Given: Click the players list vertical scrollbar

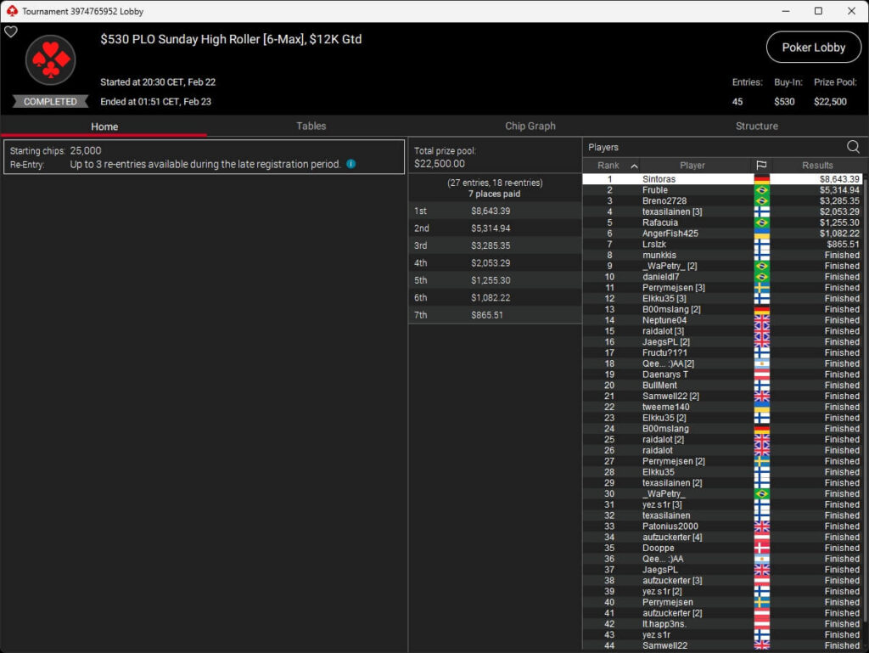Looking at the screenshot, I should tap(865, 340).
